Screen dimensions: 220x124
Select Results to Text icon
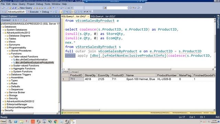tap(70, 12)
